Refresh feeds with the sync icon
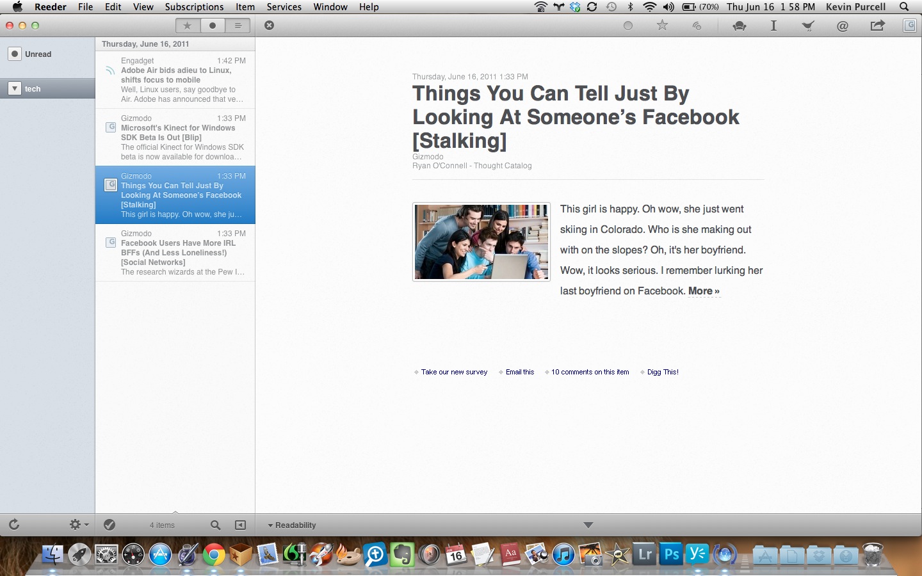This screenshot has width=922, height=576. 14,525
